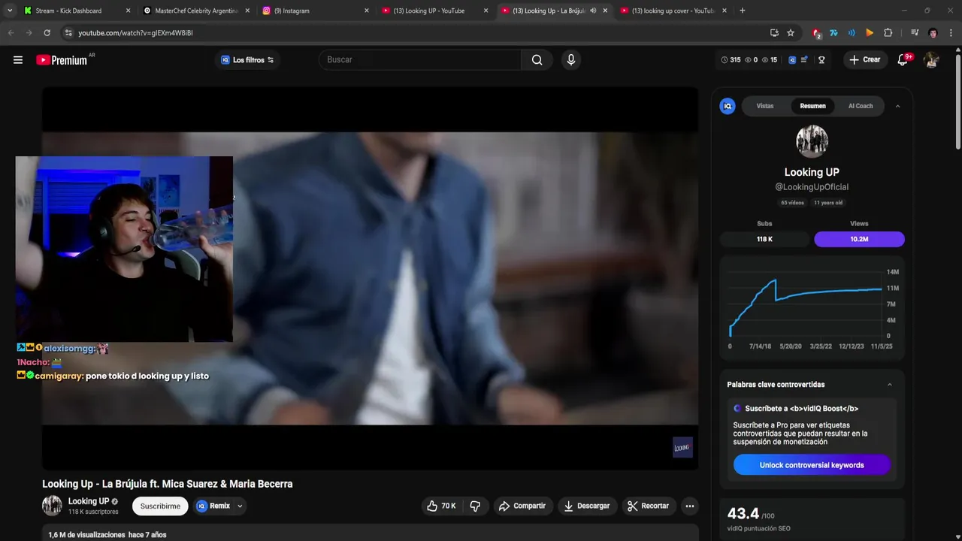Click the search magnifier button
The height and width of the screenshot is (541, 962).
click(537, 60)
